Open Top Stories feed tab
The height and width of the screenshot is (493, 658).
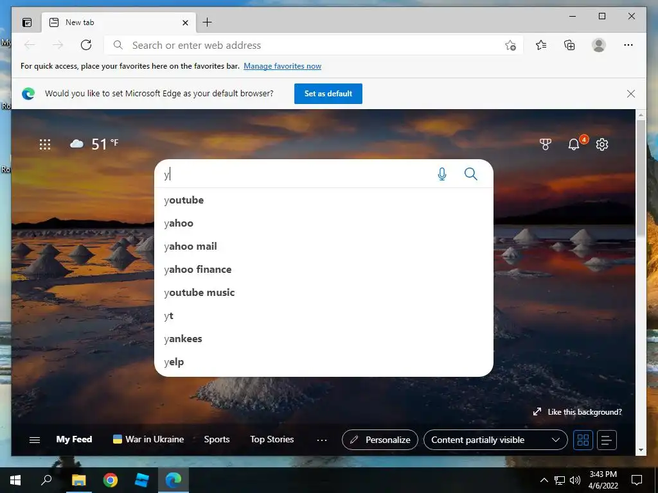pyautogui.click(x=272, y=439)
